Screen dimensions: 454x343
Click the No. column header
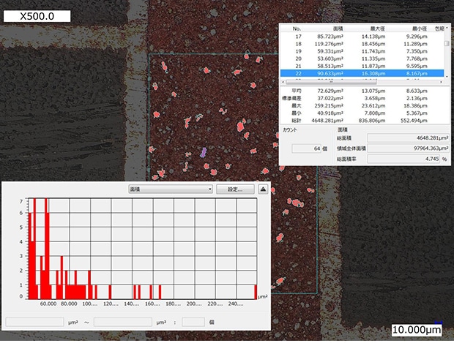(x=297, y=27)
